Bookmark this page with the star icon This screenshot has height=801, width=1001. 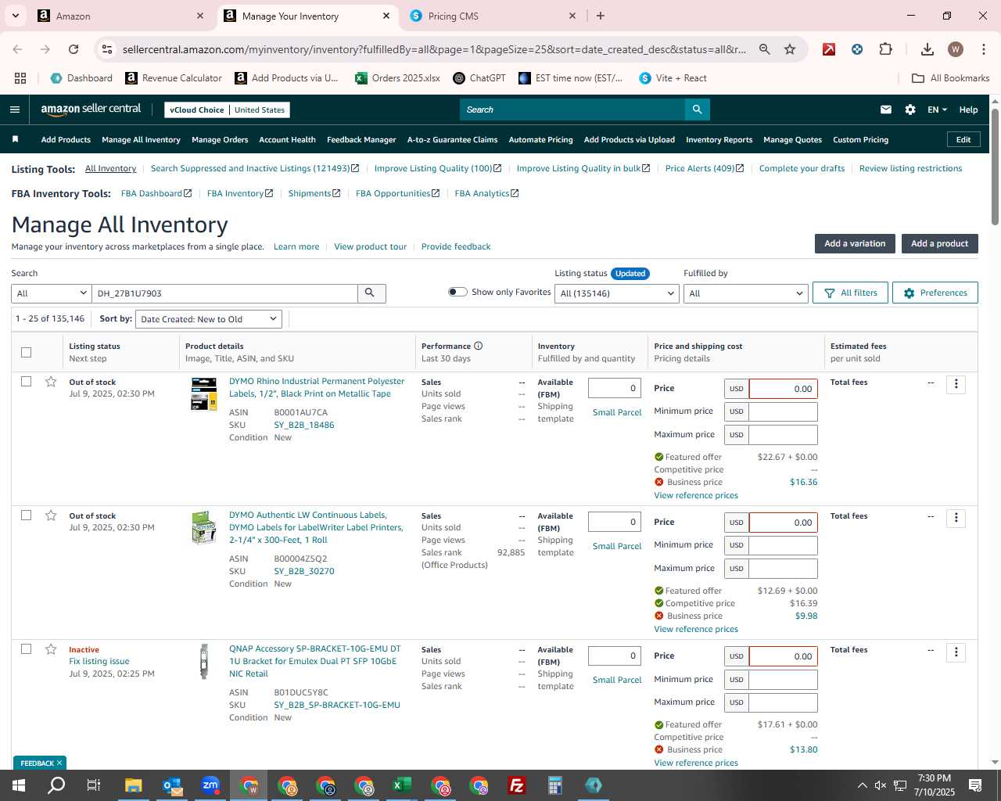pos(790,49)
